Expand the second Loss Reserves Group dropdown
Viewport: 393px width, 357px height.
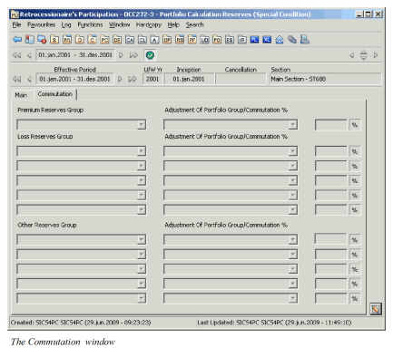pos(142,166)
